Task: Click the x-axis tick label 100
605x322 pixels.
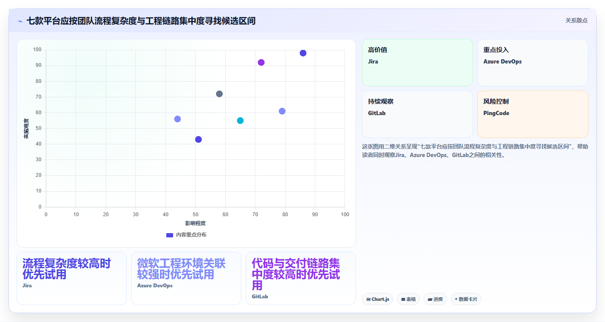Action: point(345,215)
